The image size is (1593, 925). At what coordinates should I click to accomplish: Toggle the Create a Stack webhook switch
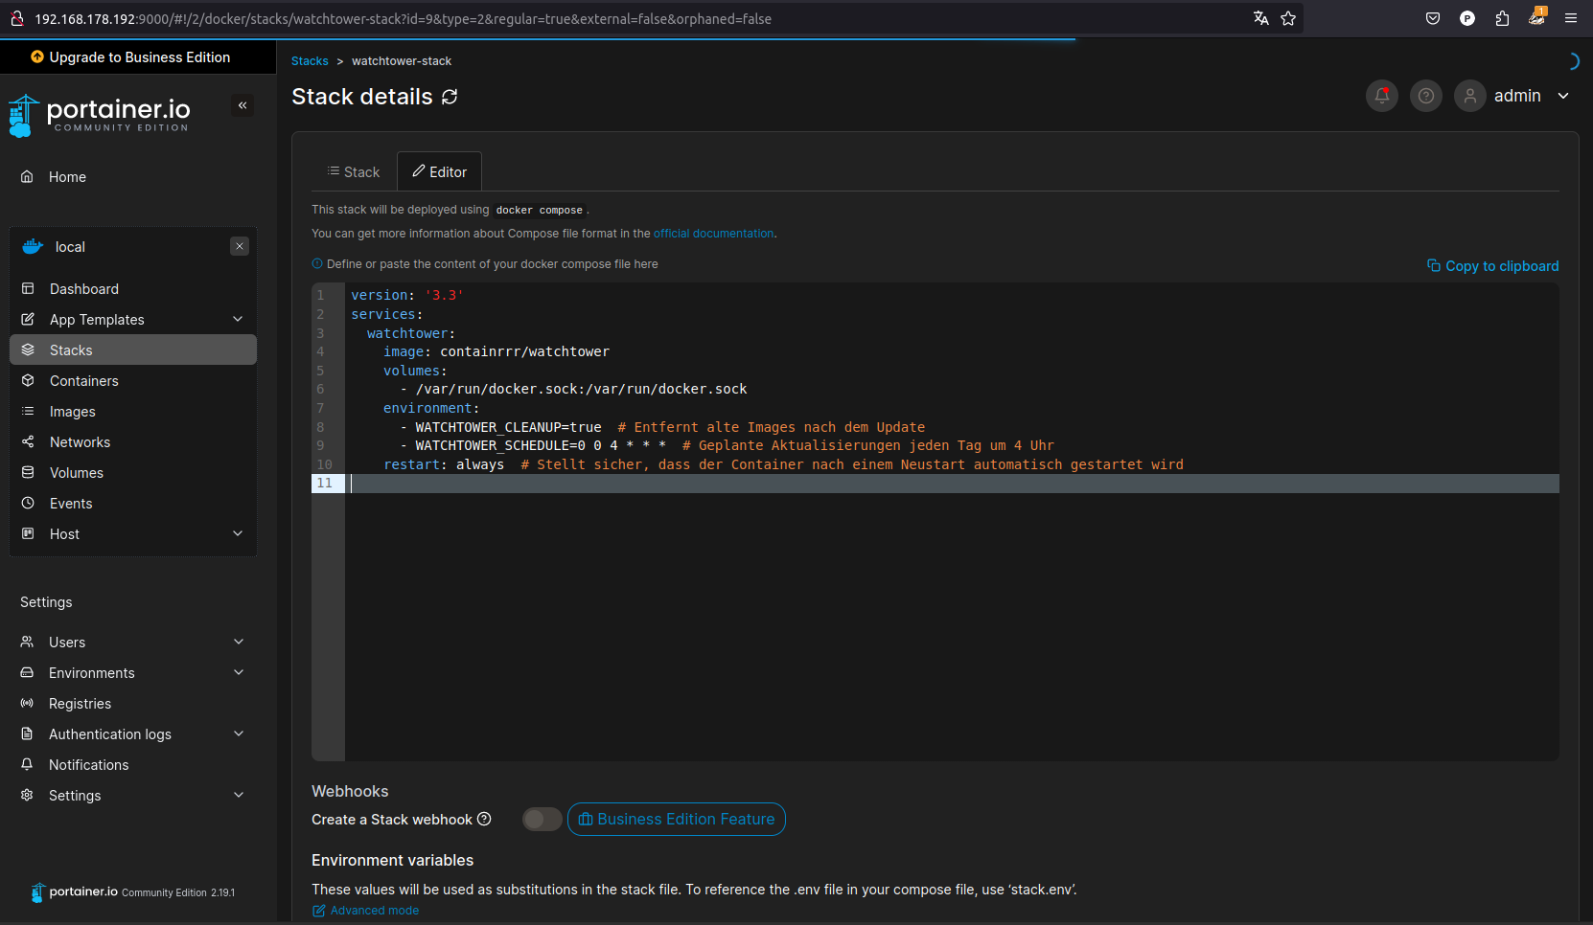[x=542, y=820]
